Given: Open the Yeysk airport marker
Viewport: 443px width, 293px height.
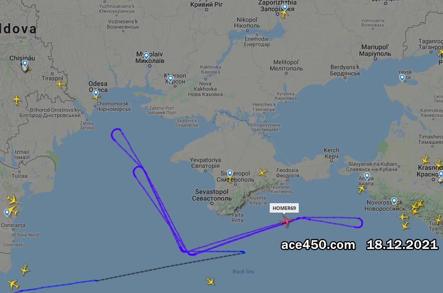Looking at the screenshot, I should (402, 78).
